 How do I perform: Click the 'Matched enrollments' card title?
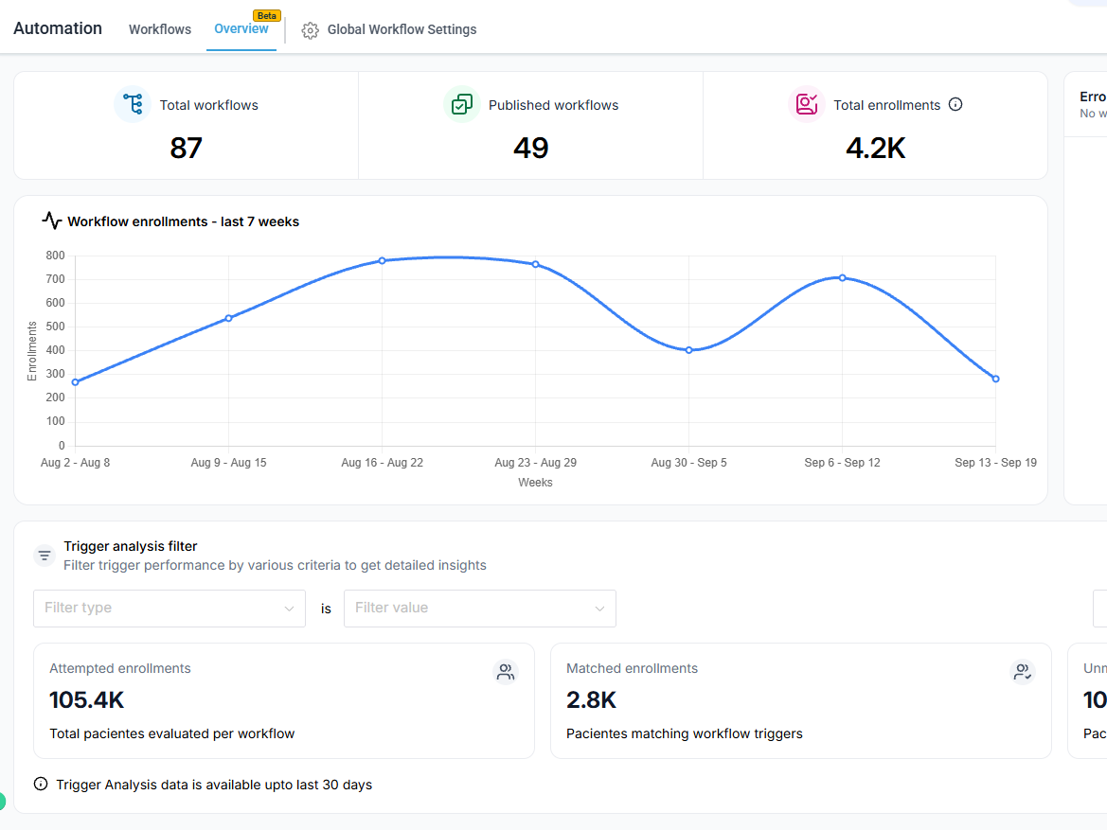coord(632,668)
